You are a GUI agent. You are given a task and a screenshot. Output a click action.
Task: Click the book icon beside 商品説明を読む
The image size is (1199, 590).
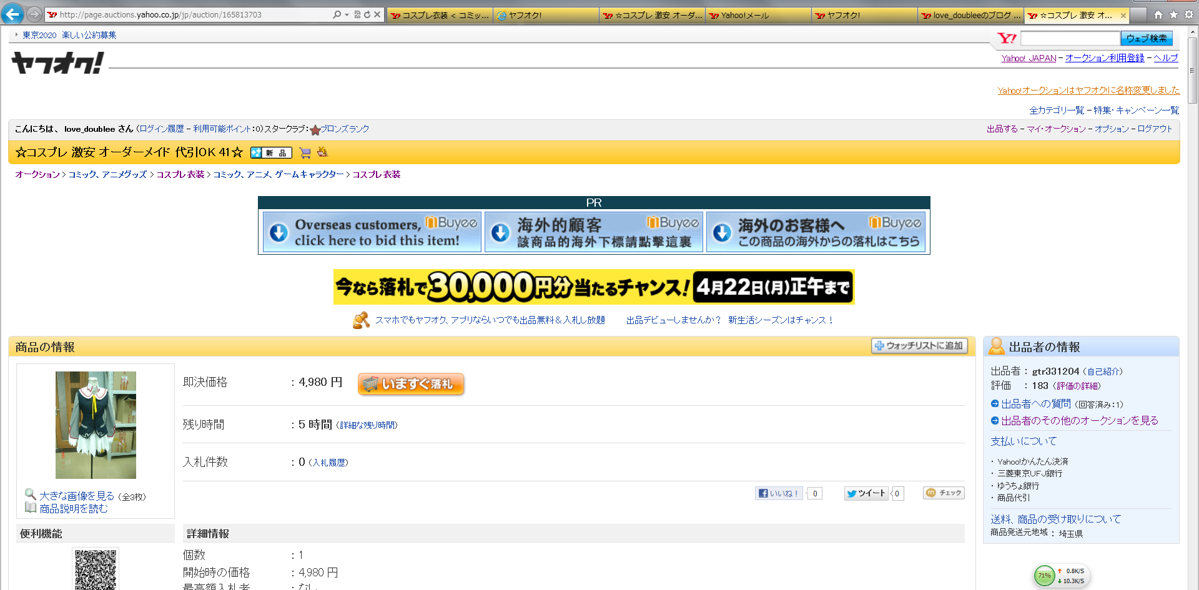tap(30, 508)
